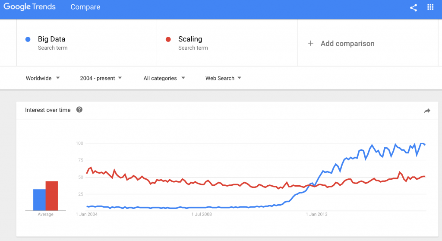Click the share icon in header
The width and height of the screenshot is (442, 241).
[413, 8]
